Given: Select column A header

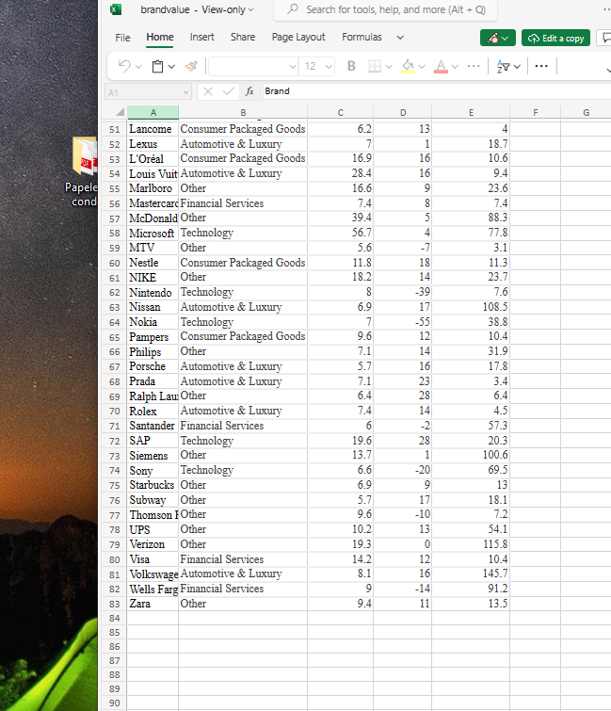Looking at the screenshot, I should 153,112.
